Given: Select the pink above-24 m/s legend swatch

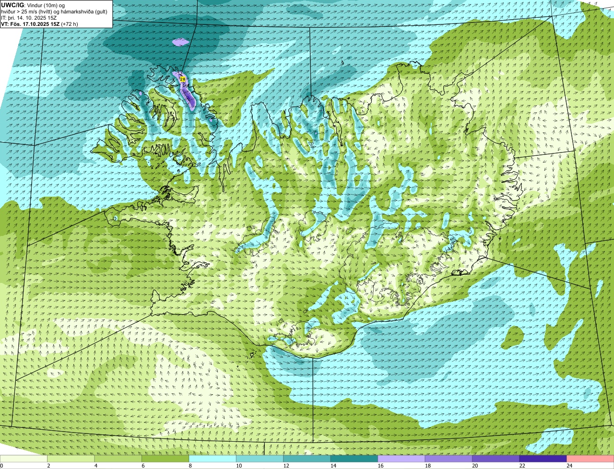Looking at the screenshot, I should [590, 459].
